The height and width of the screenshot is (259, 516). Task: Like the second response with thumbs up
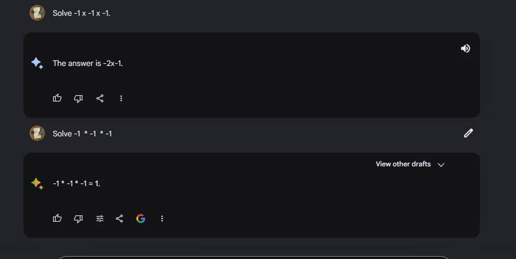click(57, 219)
